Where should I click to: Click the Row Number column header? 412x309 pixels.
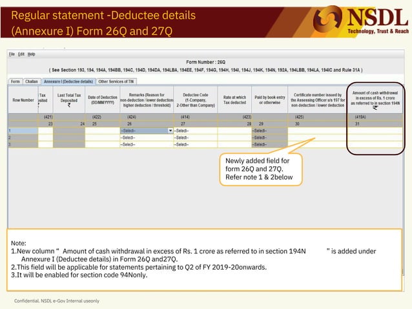coord(23,100)
